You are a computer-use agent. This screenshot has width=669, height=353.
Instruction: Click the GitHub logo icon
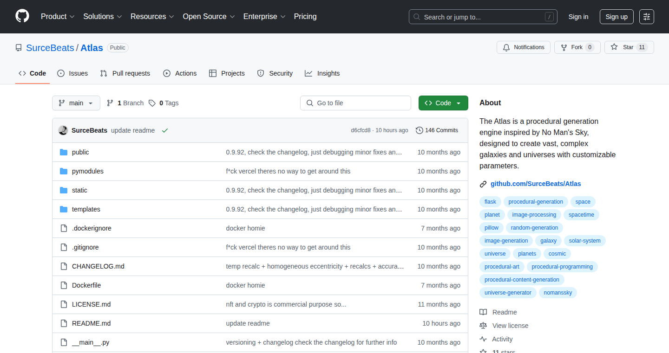click(x=22, y=16)
